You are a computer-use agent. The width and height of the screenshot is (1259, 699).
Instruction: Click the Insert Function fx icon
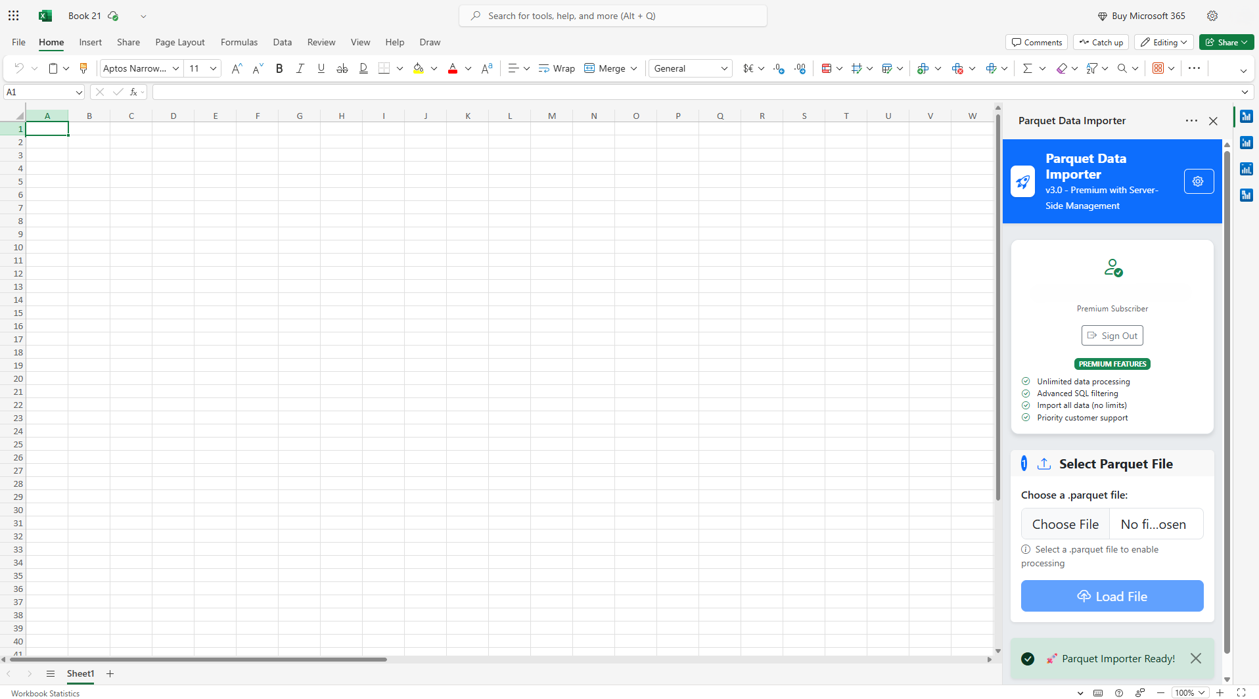pyautogui.click(x=133, y=93)
